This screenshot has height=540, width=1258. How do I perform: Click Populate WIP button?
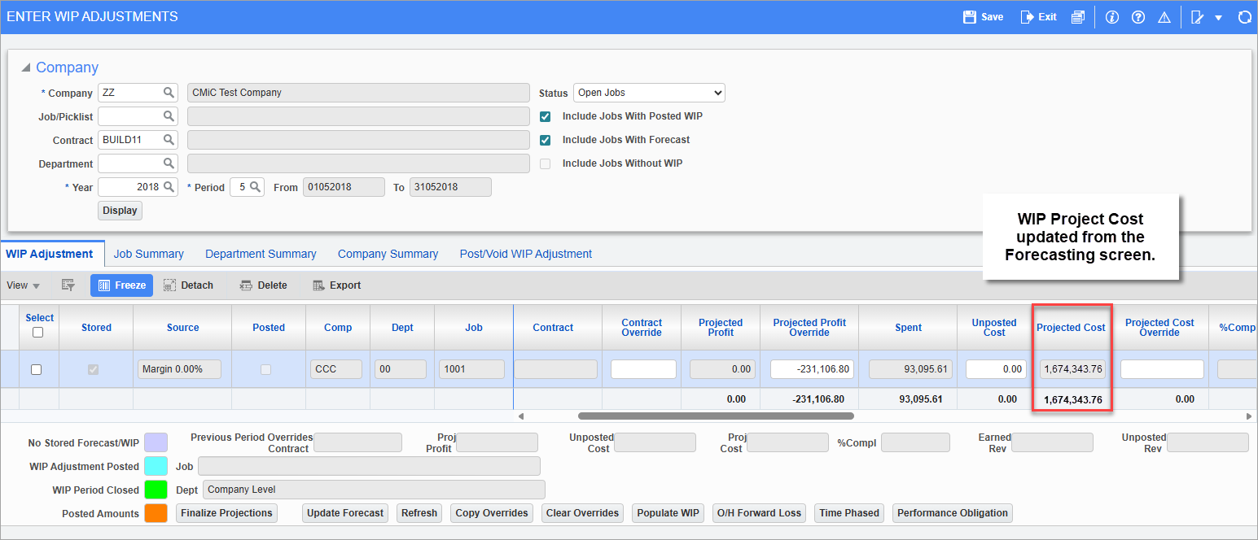(x=668, y=513)
